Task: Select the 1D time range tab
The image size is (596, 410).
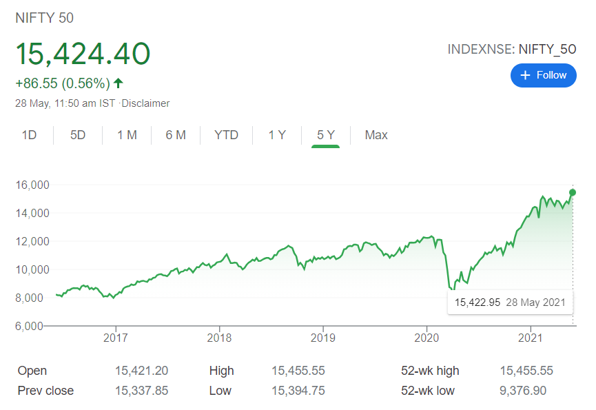Action: tap(29, 135)
